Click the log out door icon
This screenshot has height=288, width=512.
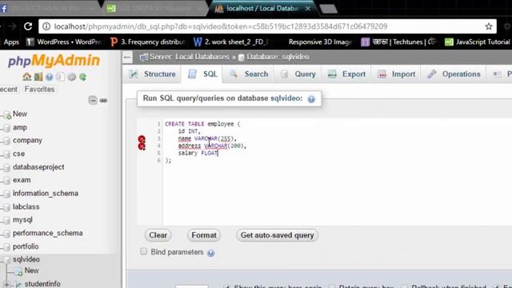pos(38,77)
